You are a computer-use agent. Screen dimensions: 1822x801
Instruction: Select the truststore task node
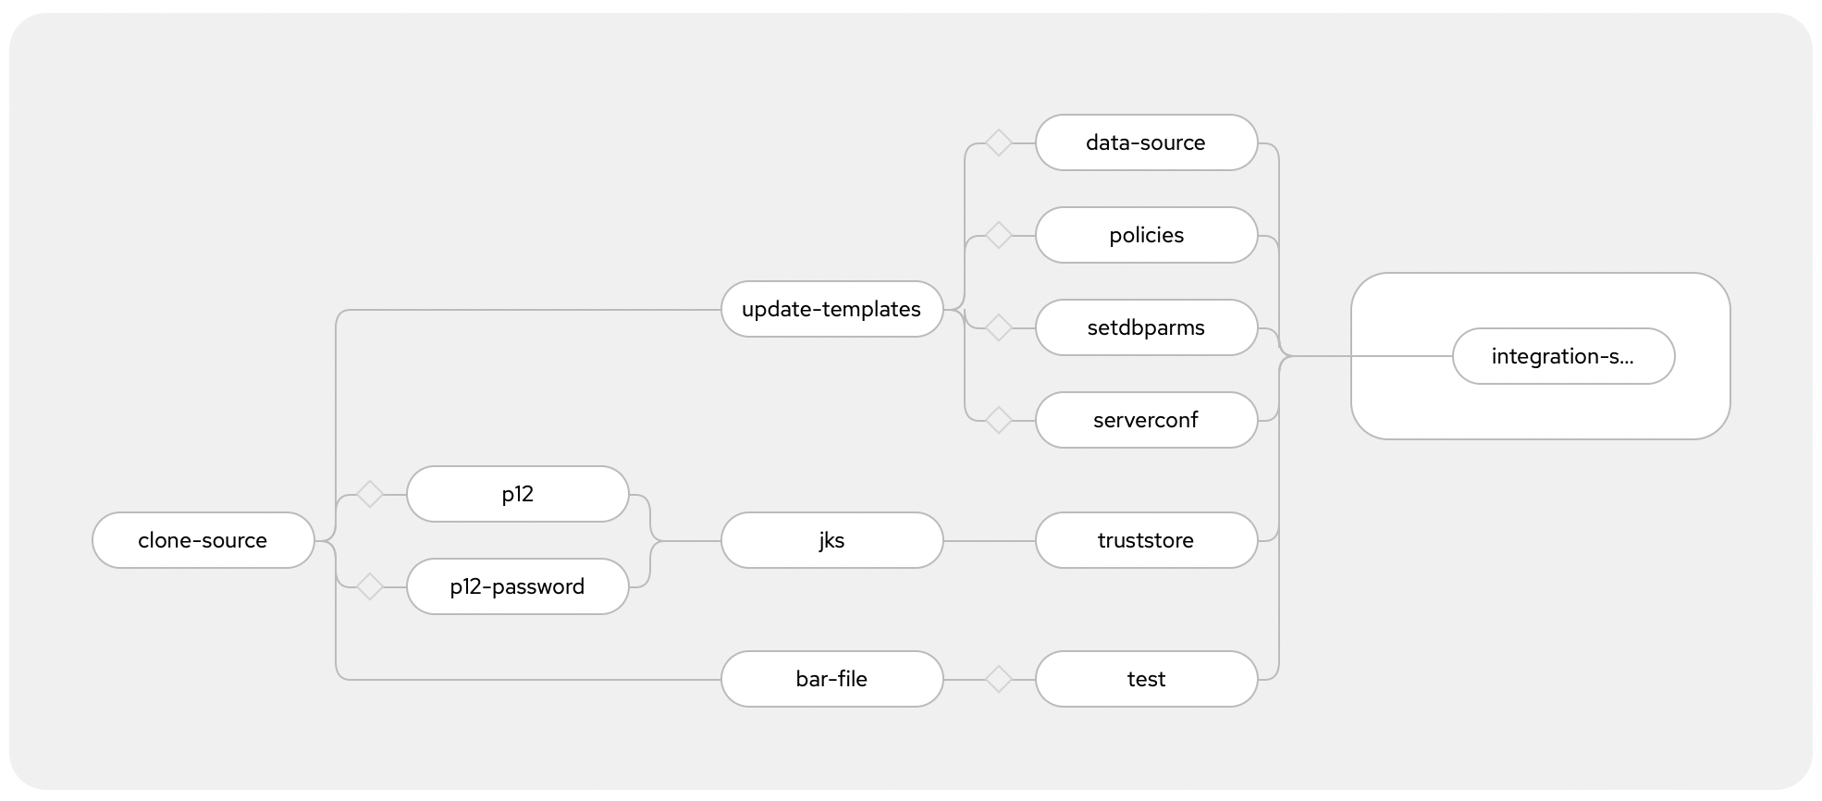(x=1147, y=540)
